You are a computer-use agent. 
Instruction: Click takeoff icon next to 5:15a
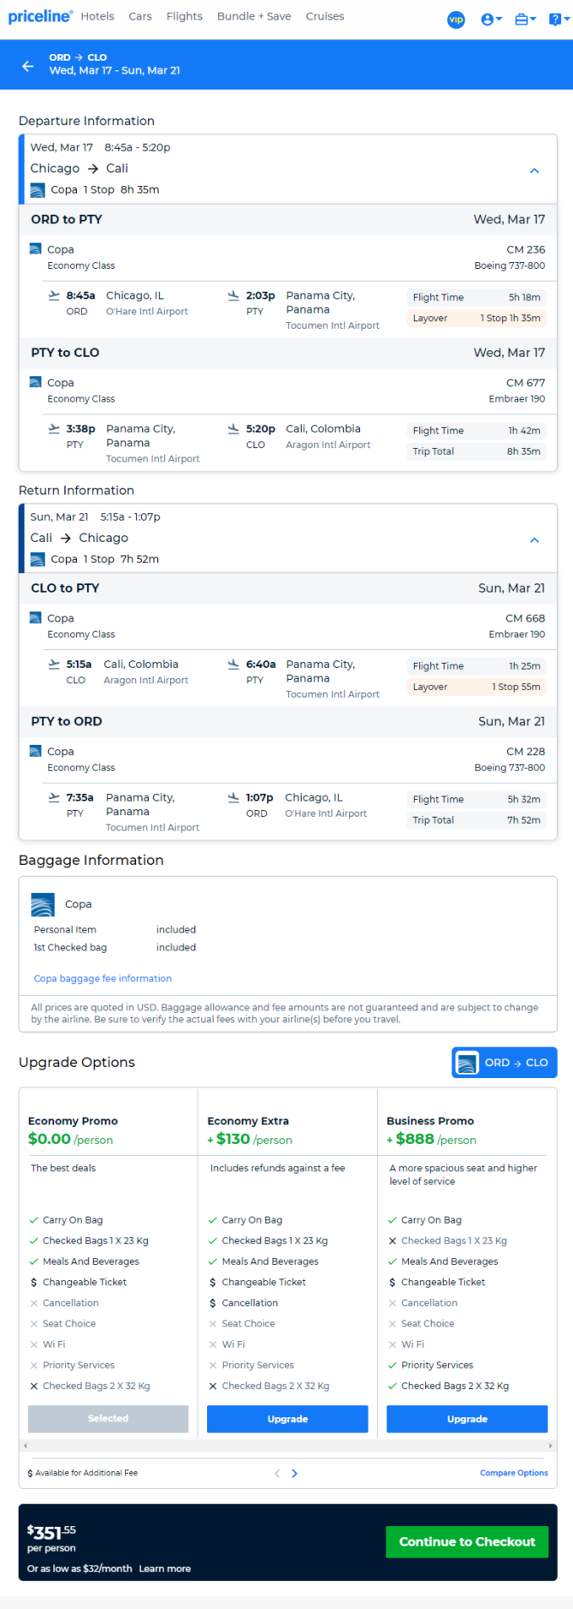pyautogui.click(x=54, y=664)
